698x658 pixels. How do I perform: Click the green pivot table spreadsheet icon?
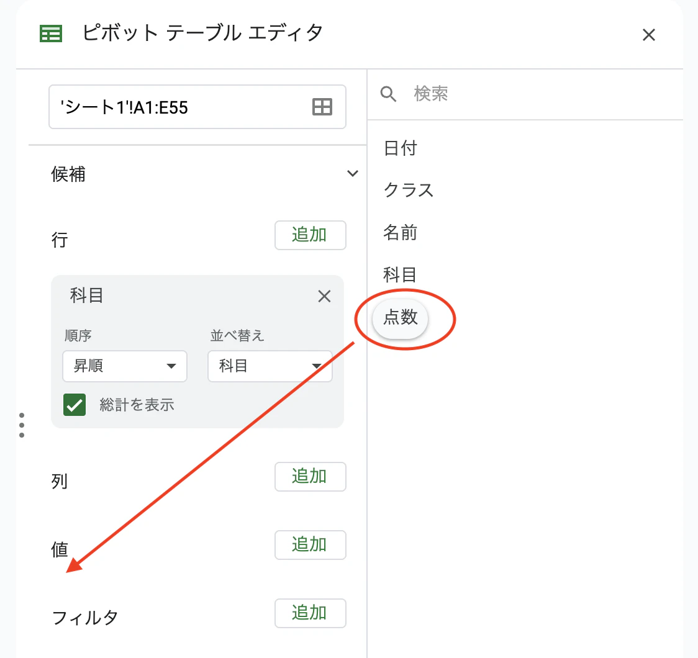(x=50, y=34)
